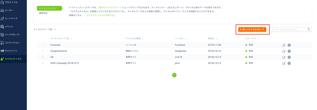Go to next page arrow
317x110 pixels.
[181, 75]
